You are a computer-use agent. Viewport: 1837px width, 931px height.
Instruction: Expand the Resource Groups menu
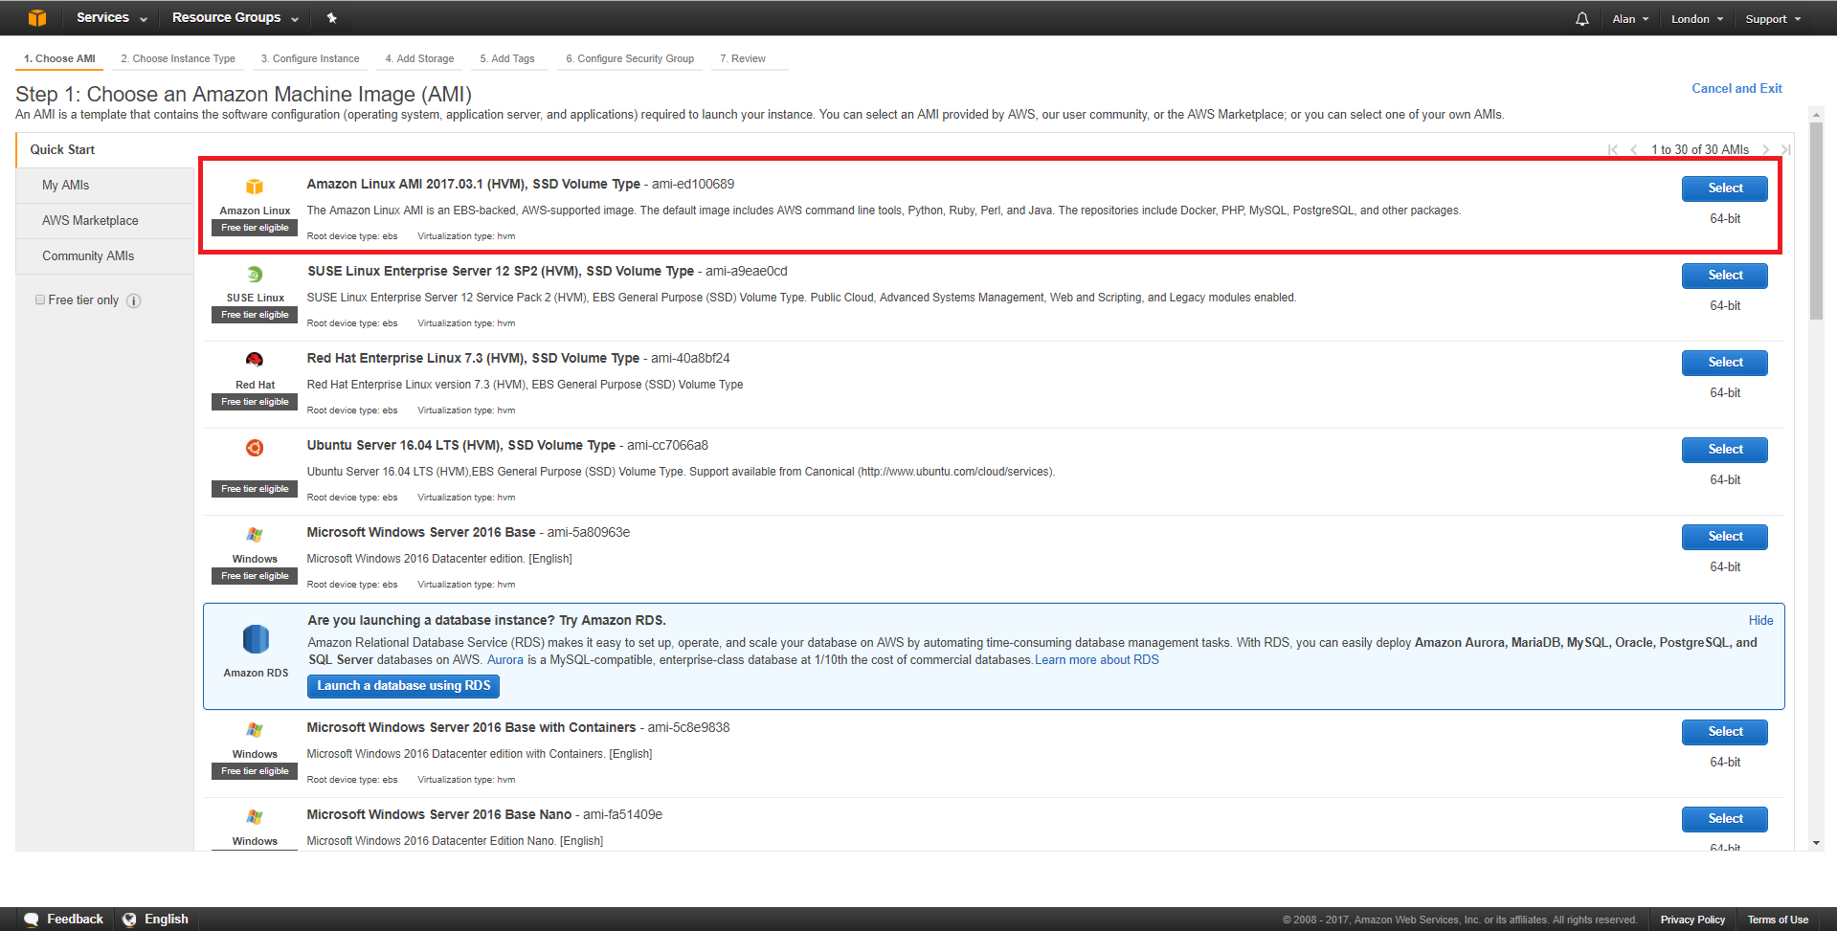tap(235, 17)
